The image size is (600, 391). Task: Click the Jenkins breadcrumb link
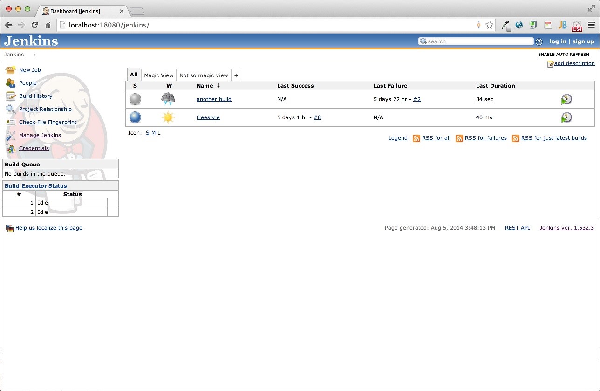14,55
